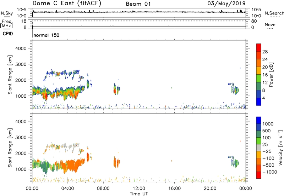Click the "3000" tick of the velocity panel

pyautogui.click(x=21, y=137)
